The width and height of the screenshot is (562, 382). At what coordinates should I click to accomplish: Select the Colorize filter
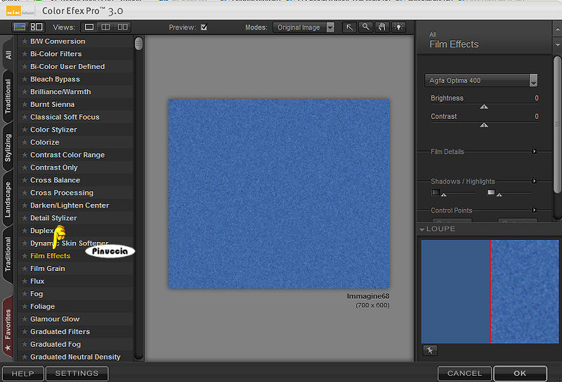45,142
